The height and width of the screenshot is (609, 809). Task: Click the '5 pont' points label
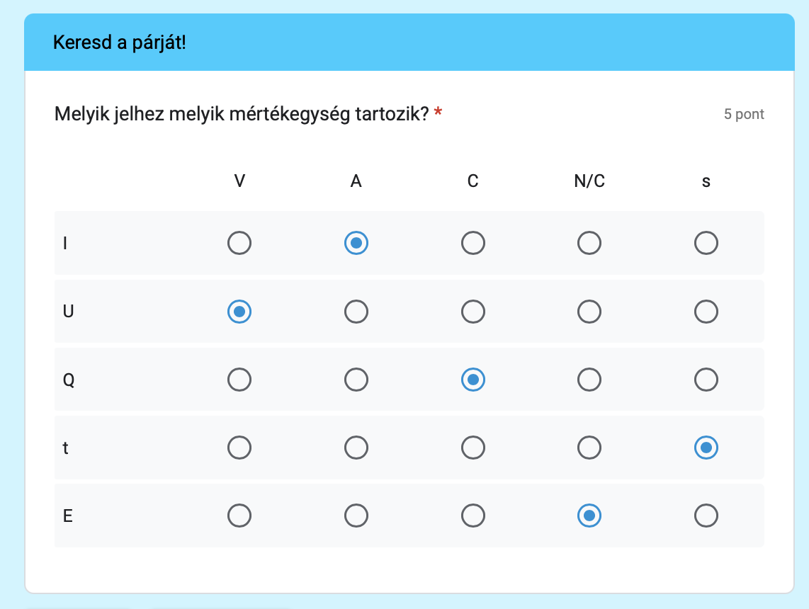744,114
